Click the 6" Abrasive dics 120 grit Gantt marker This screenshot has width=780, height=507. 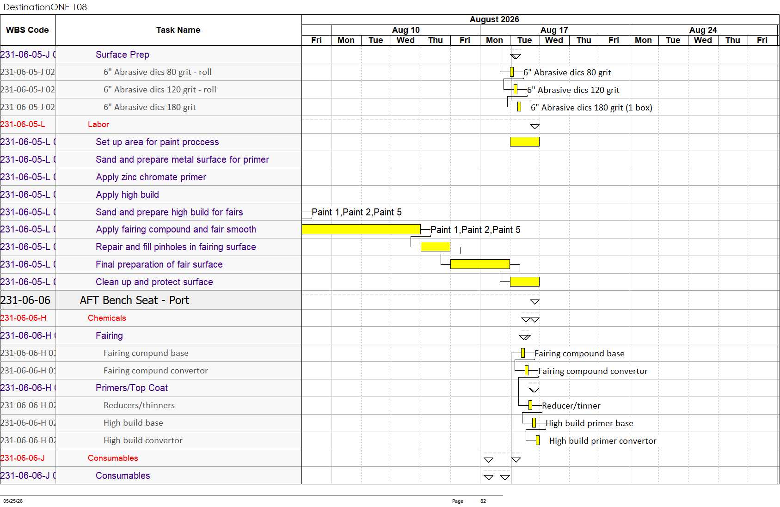click(x=516, y=89)
